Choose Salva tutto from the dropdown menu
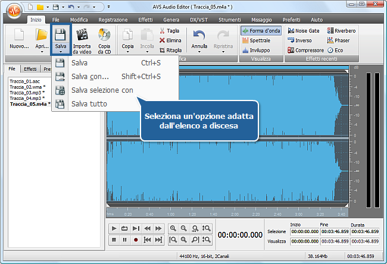 (89, 104)
